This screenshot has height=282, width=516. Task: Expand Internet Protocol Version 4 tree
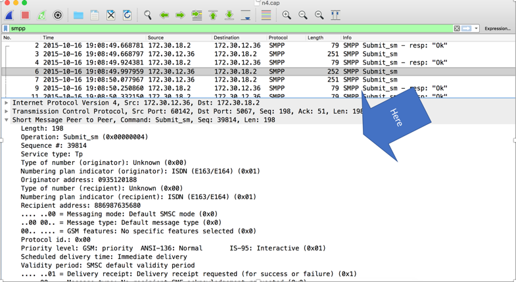point(7,103)
